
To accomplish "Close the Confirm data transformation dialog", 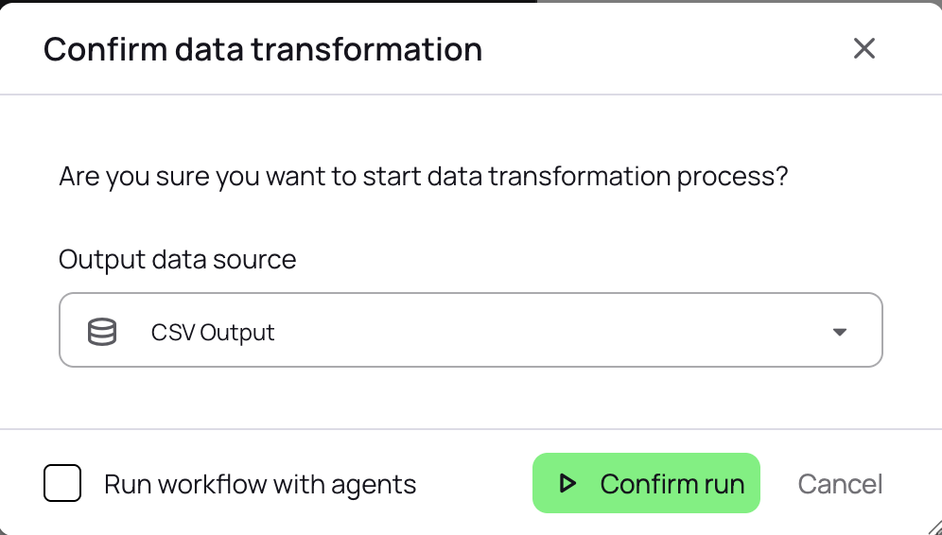I will click(863, 48).
